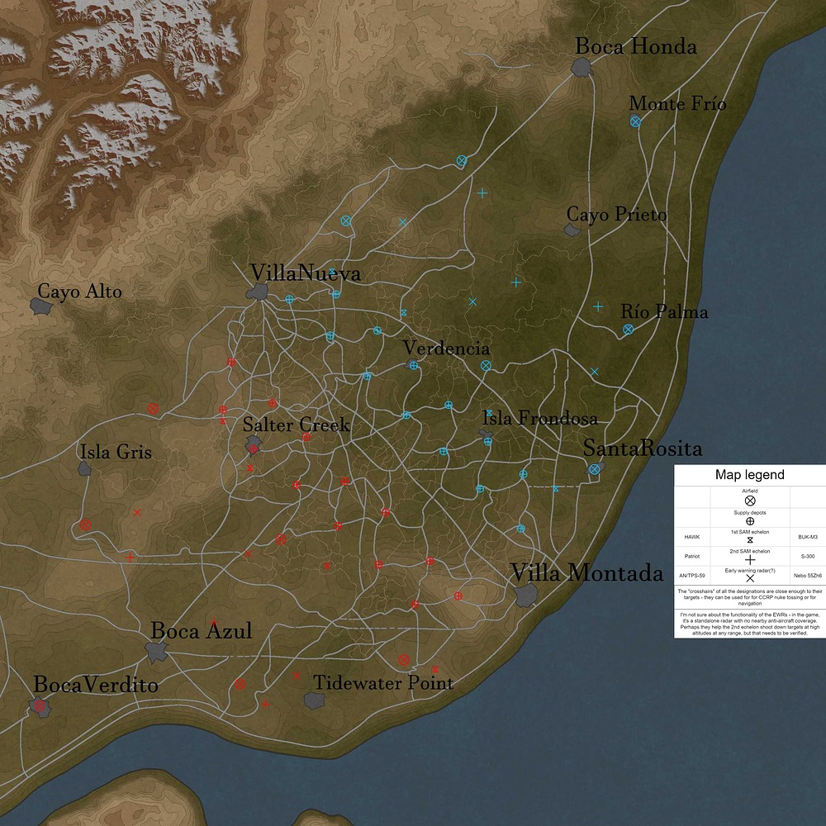The width and height of the screenshot is (826, 826).
Task: Click the 1st SAM echelon symbol in legend
Action: [x=749, y=539]
